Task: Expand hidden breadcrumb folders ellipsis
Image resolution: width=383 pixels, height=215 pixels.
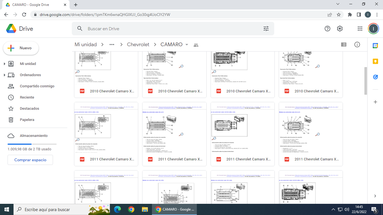Action: (x=112, y=45)
